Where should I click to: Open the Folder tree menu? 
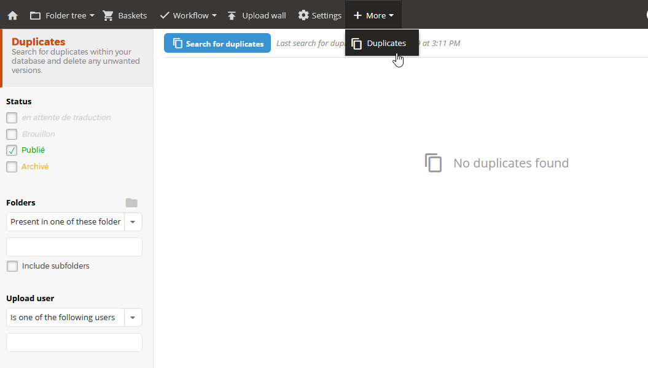pyautogui.click(x=63, y=16)
